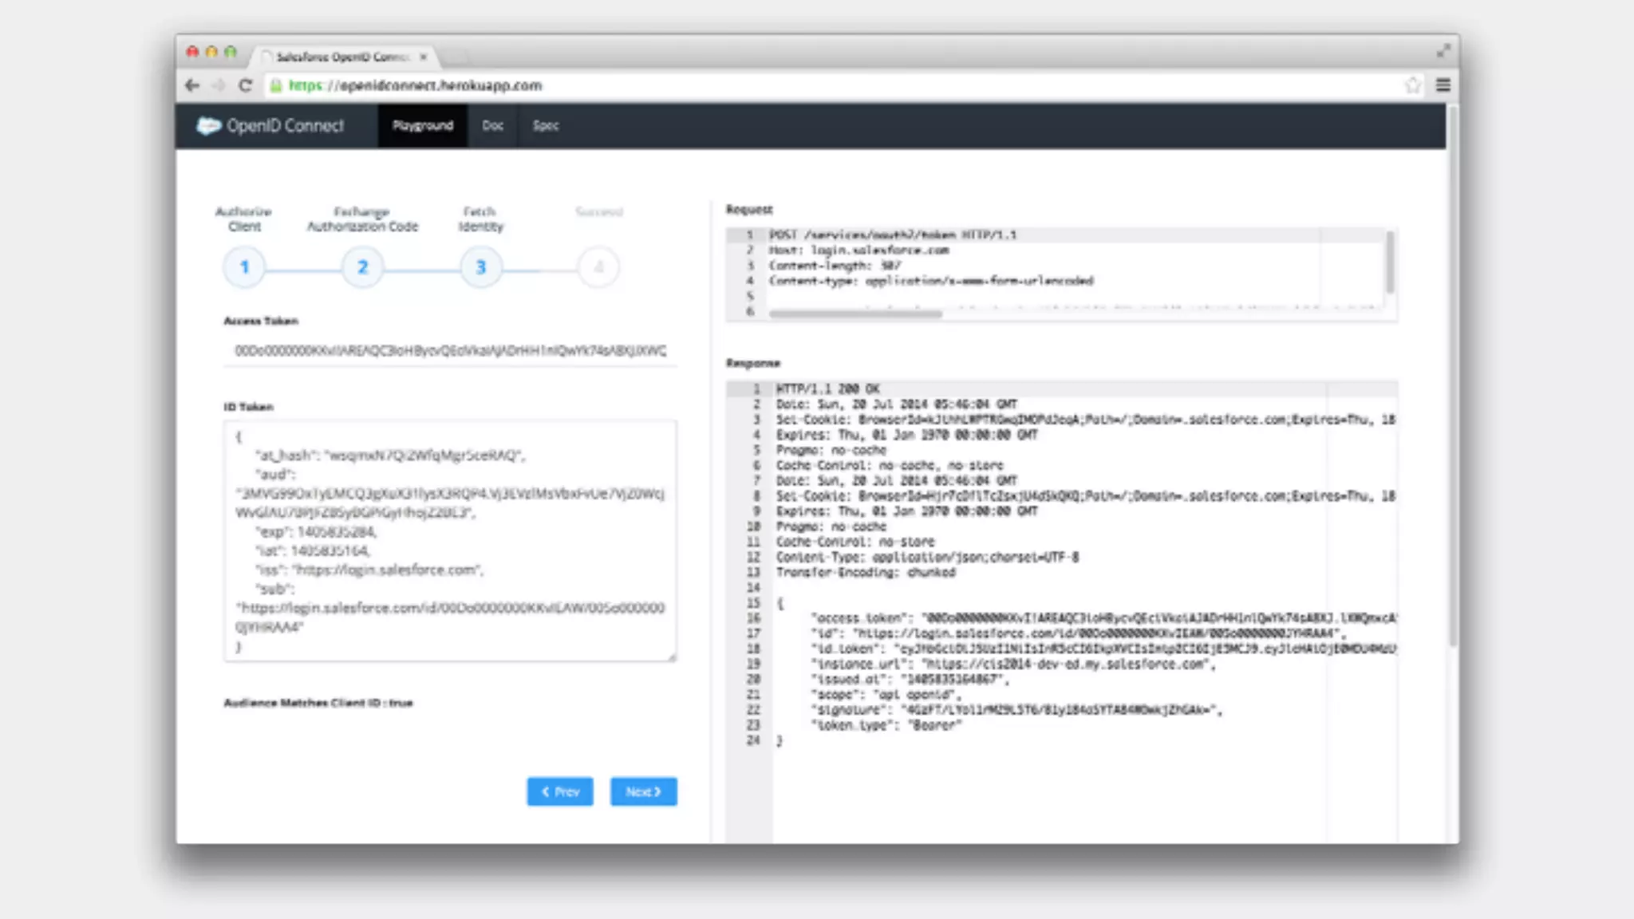Click the browser back arrow

click(x=191, y=85)
